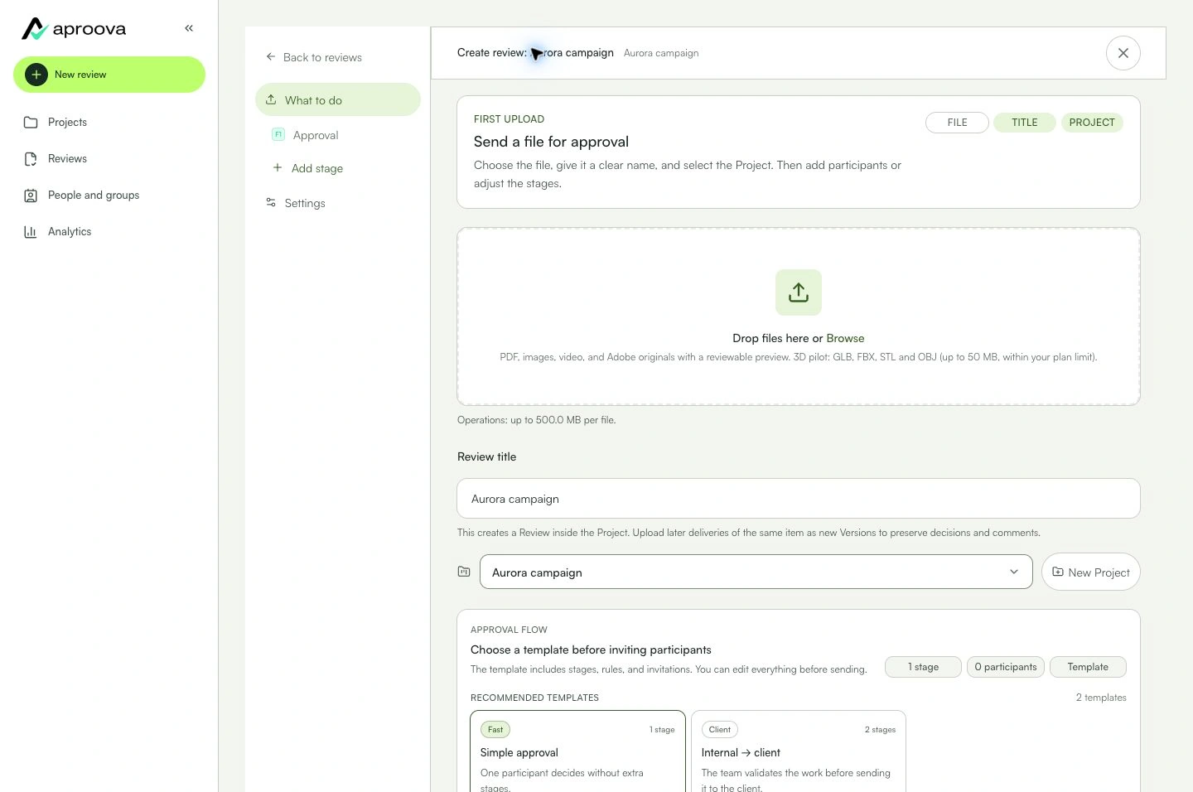The height and width of the screenshot is (792, 1193).
Task: Click the upload icon beside What to do
Action: pyautogui.click(x=271, y=99)
